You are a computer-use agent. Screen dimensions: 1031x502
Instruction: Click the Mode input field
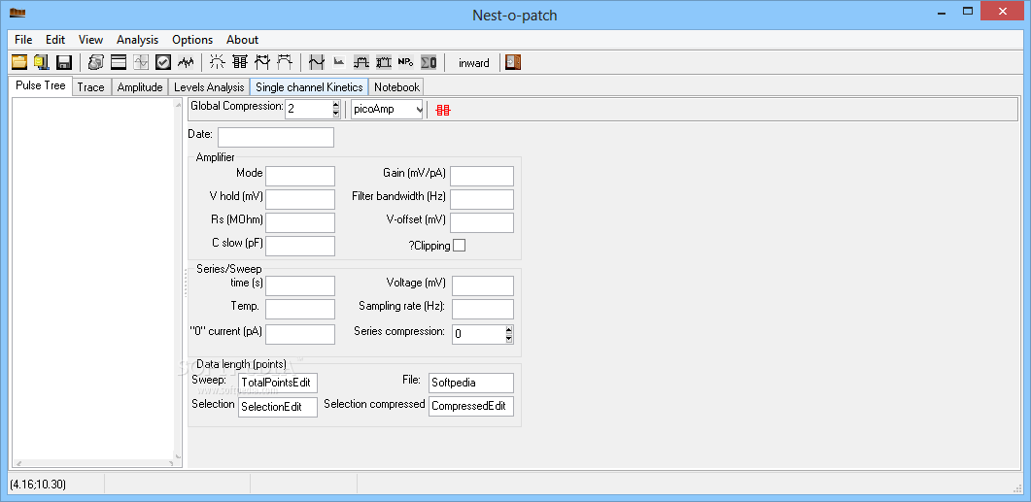coord(300,176)
